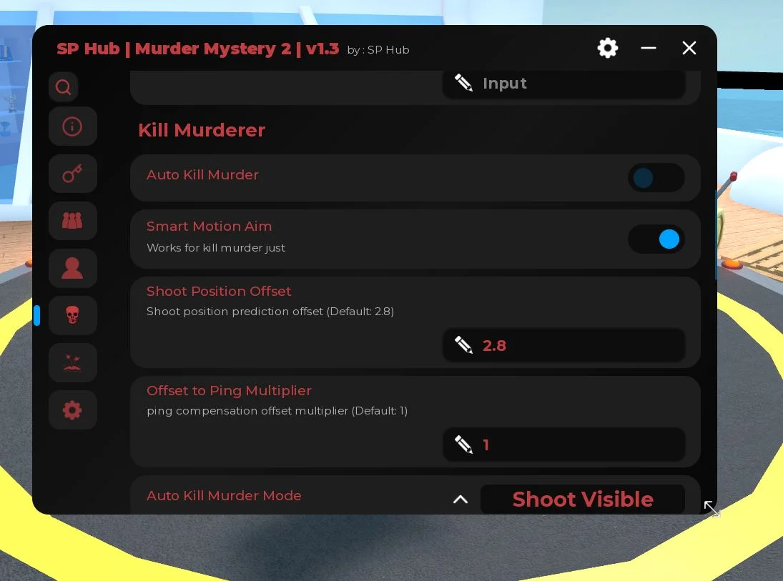This screenshot has height=581, width=783.
Task: Click the pencil icon in the ping multiplier field
Action: coord(463,445)
